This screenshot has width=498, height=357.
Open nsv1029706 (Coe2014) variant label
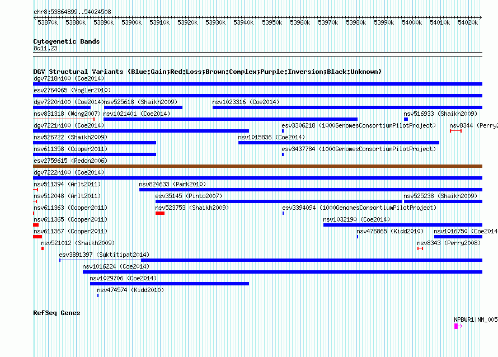click(x=123, y=278)
